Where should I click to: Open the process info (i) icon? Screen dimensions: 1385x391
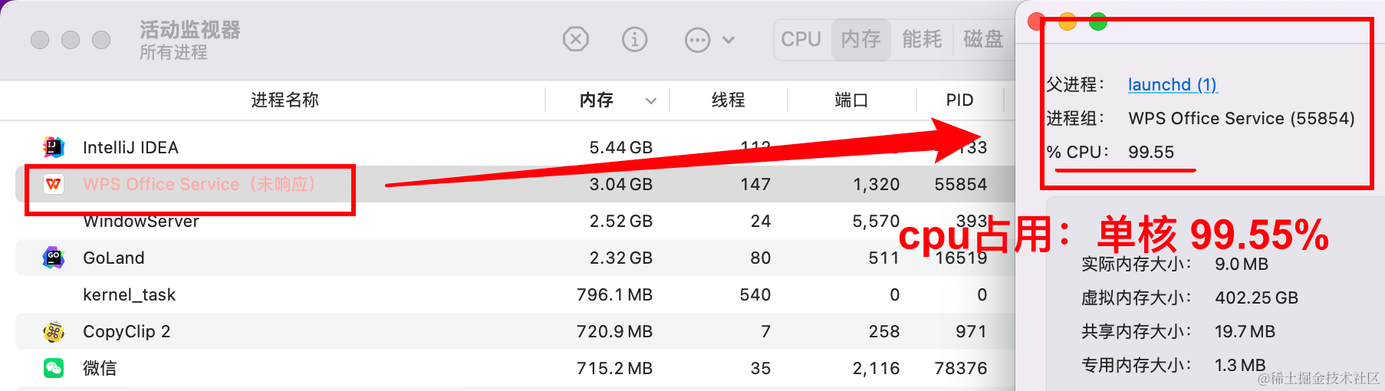click(x=634, y=39)
